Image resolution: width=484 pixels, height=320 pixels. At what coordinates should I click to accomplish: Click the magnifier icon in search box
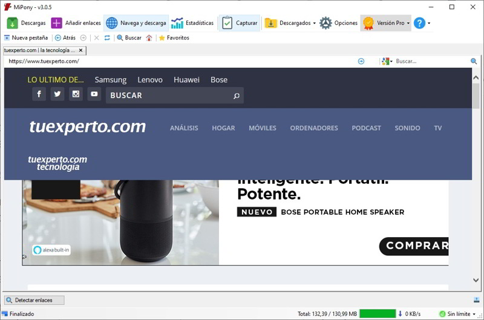[474, 61]
